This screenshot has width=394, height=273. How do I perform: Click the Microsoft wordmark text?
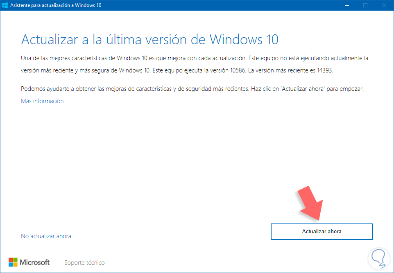pyautogui.click(x=35, y=262)
